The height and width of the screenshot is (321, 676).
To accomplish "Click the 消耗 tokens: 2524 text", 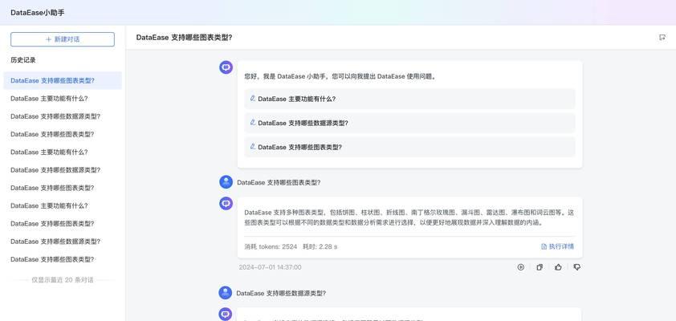I will coord(271,246).
